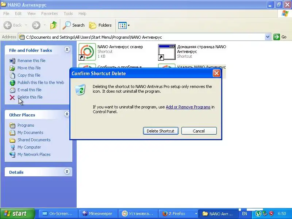Click E-mail this file
The image size is (292, 219).
[x=30, y=89]
